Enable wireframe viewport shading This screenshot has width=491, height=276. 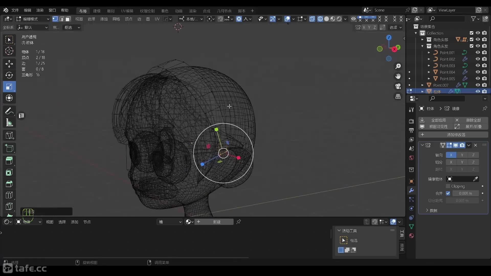pos(320,19)
